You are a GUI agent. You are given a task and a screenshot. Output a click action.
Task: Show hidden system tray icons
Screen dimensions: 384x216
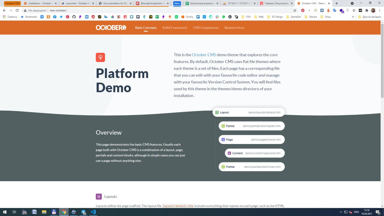tap(341, 212)
